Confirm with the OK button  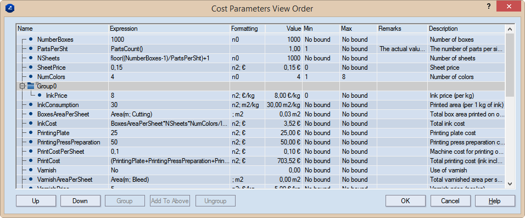pyautogui.click(x=405, y=201)
